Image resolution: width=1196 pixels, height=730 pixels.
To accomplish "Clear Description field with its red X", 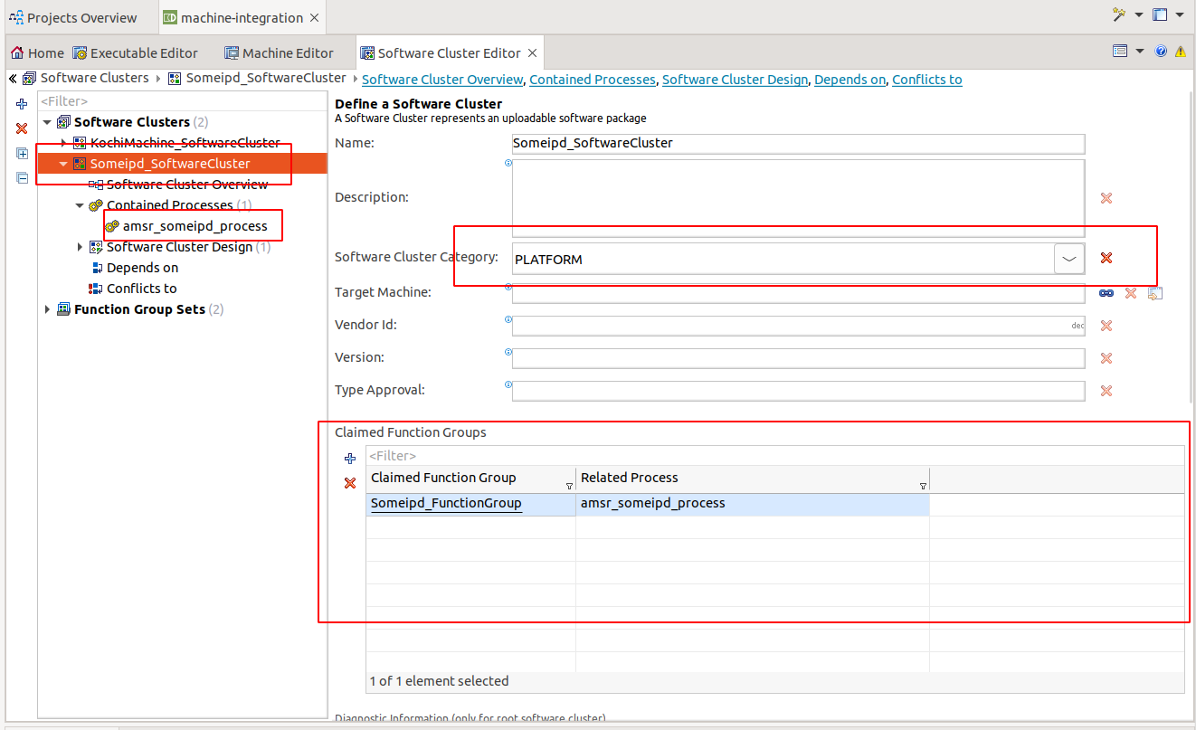I will point(1106,198).
